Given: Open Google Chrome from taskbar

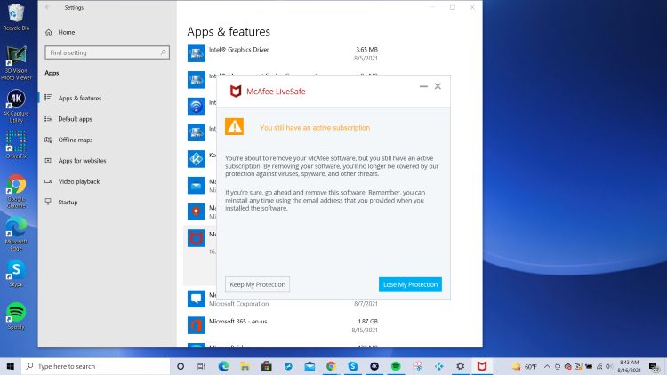Looking at the screenshot, I should tap(331, 366).
